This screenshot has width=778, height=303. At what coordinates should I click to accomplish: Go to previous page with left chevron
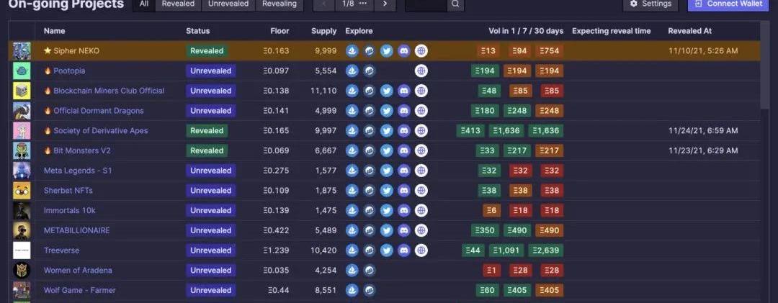tap(323, 4)
